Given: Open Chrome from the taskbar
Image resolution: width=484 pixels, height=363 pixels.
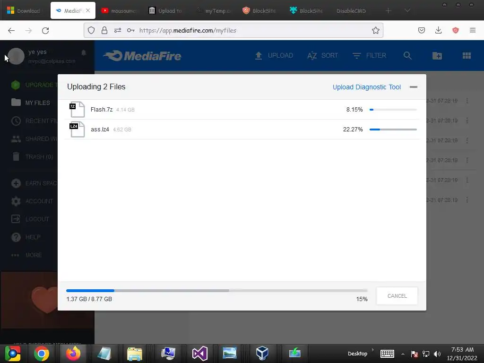Looking at the screenshot, I should point(42,354).
